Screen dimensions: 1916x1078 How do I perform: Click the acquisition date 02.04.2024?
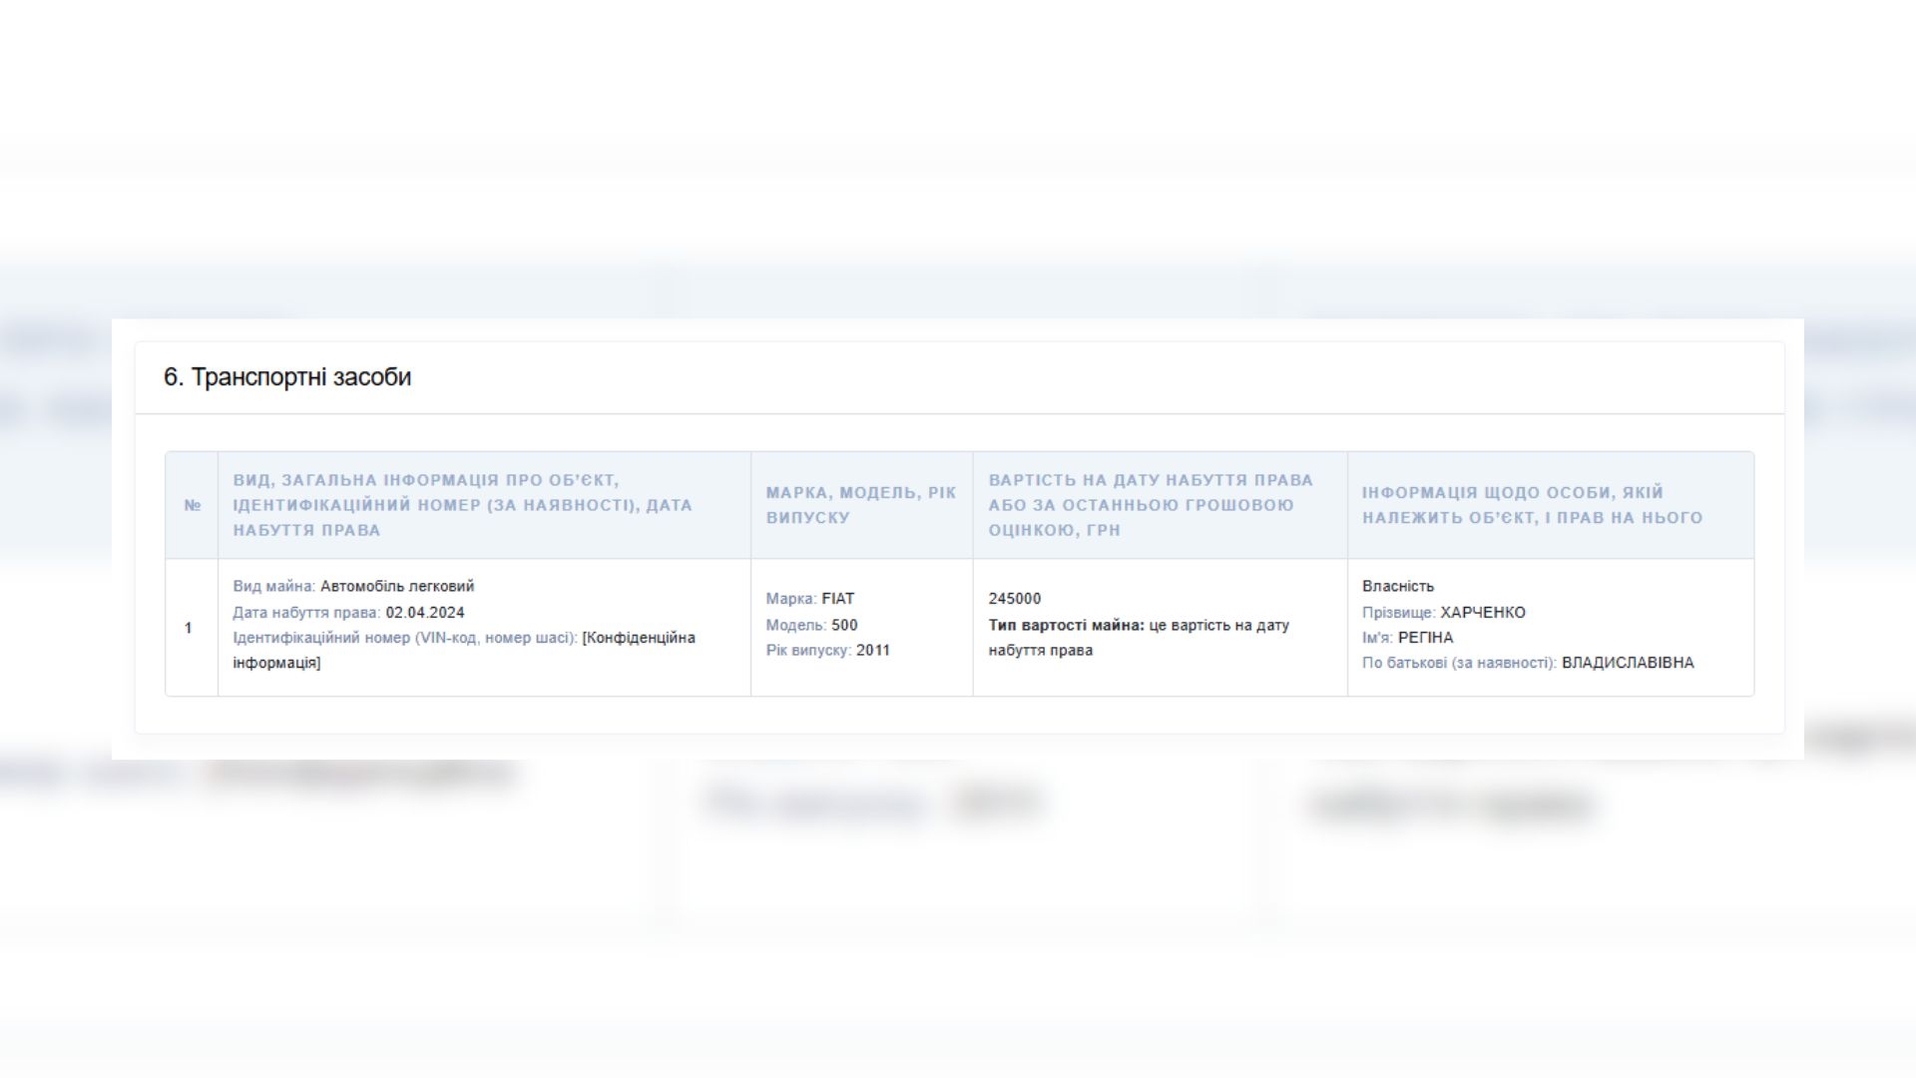[425, 613]
